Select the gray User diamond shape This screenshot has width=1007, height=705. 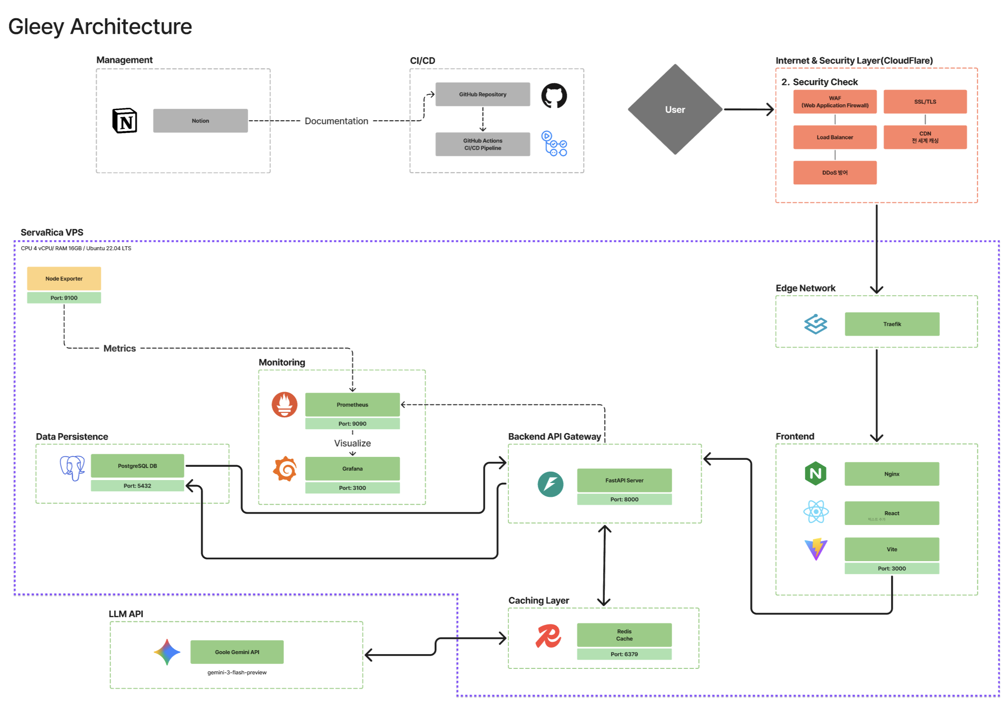tap(675, 109)
